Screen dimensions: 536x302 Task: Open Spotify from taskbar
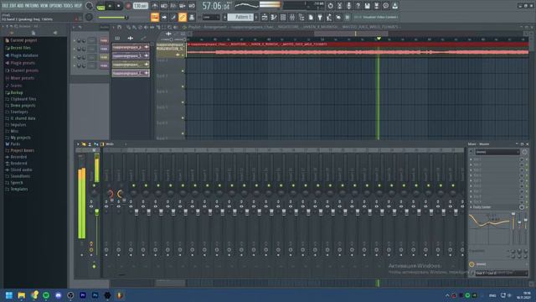tap(46, 295)
